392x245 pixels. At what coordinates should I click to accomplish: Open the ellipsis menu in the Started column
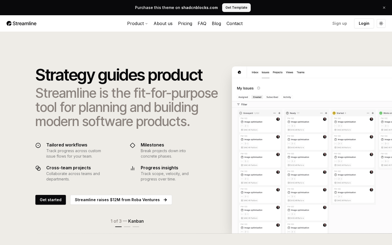pyautogui.click(x=368, y=113)
